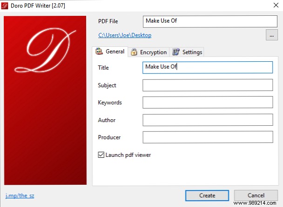Screen dimensions: 283x207
Task: Click the Create button
Action: pos(207,195)
